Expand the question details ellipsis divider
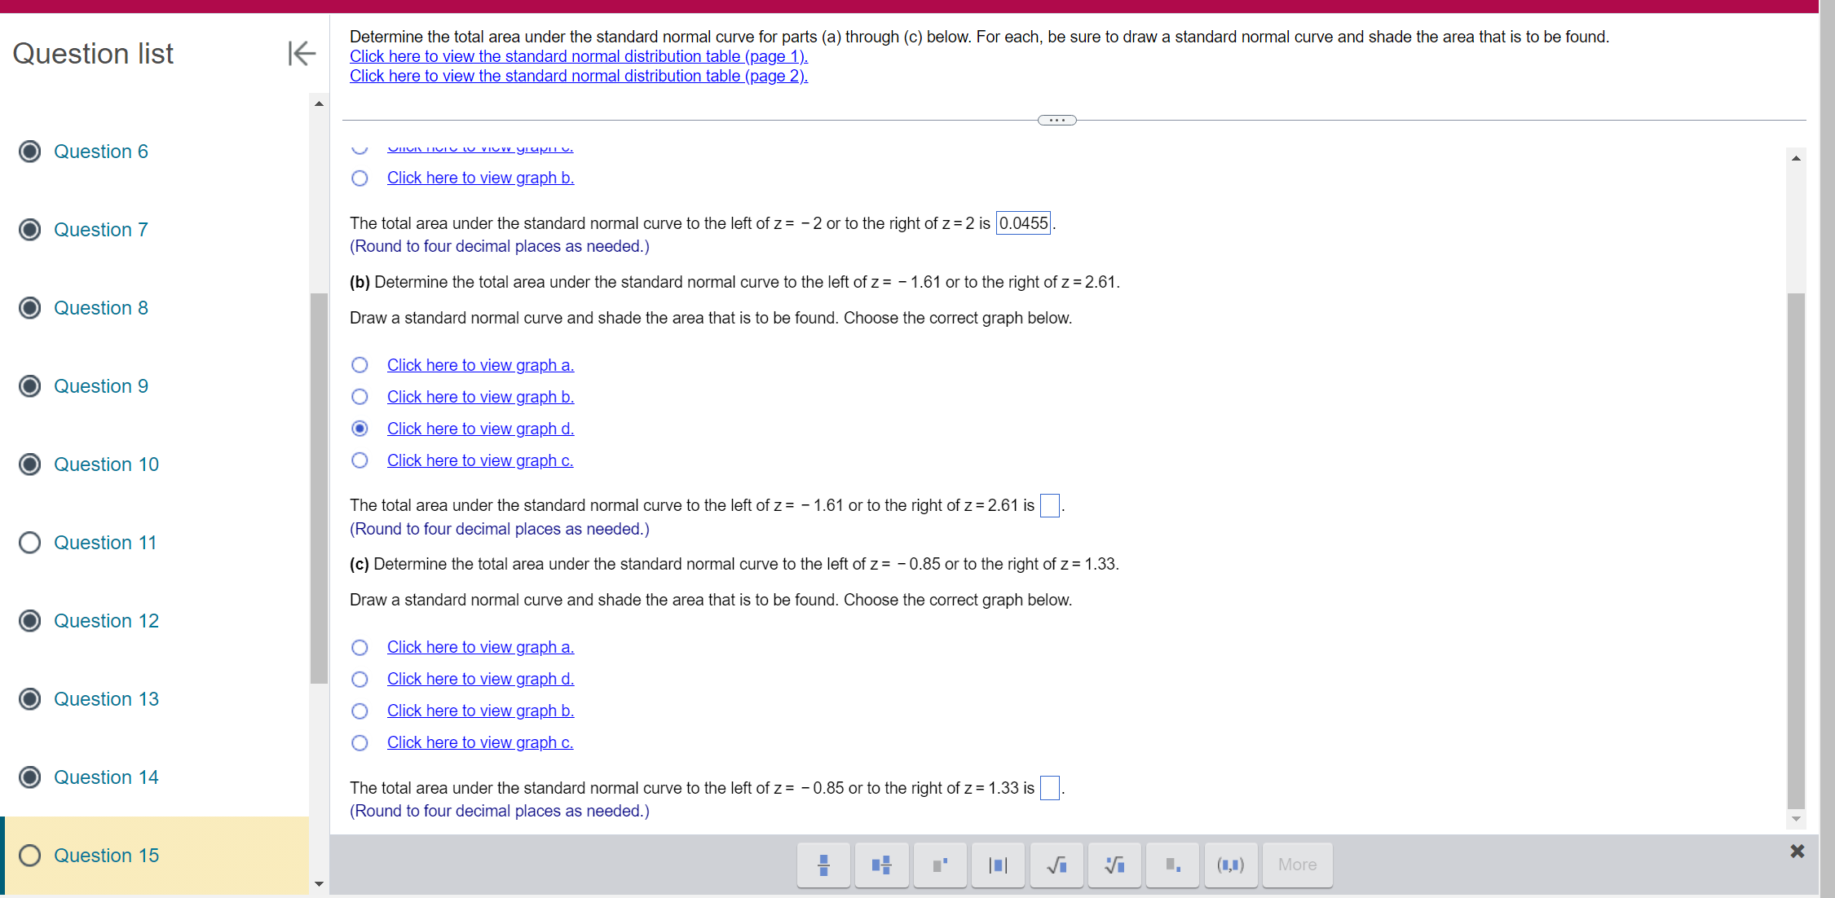 (x=1056, y=119)
